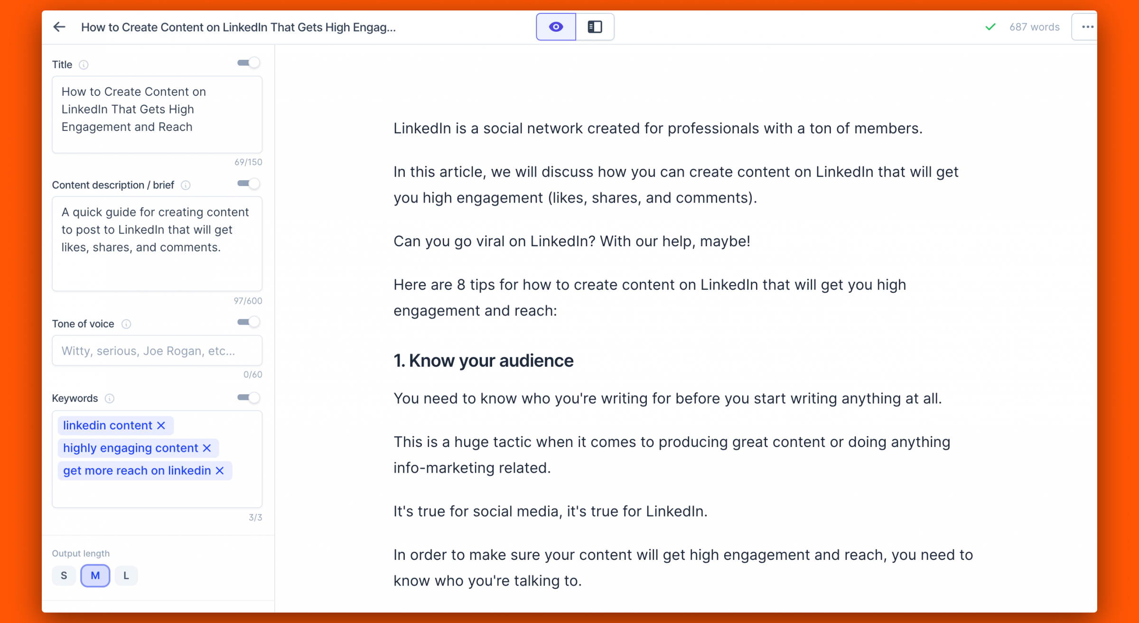Remove "get more reach on linkedin" tag

(x=220, y=471)
